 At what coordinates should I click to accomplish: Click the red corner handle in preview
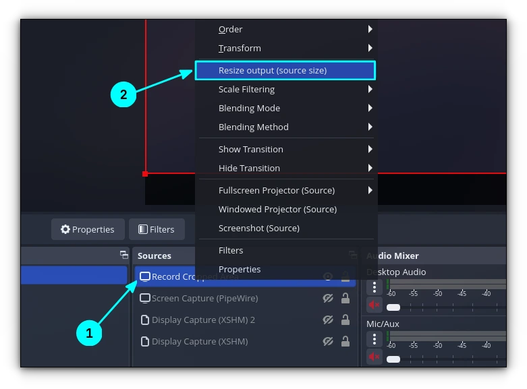(145, 174)
